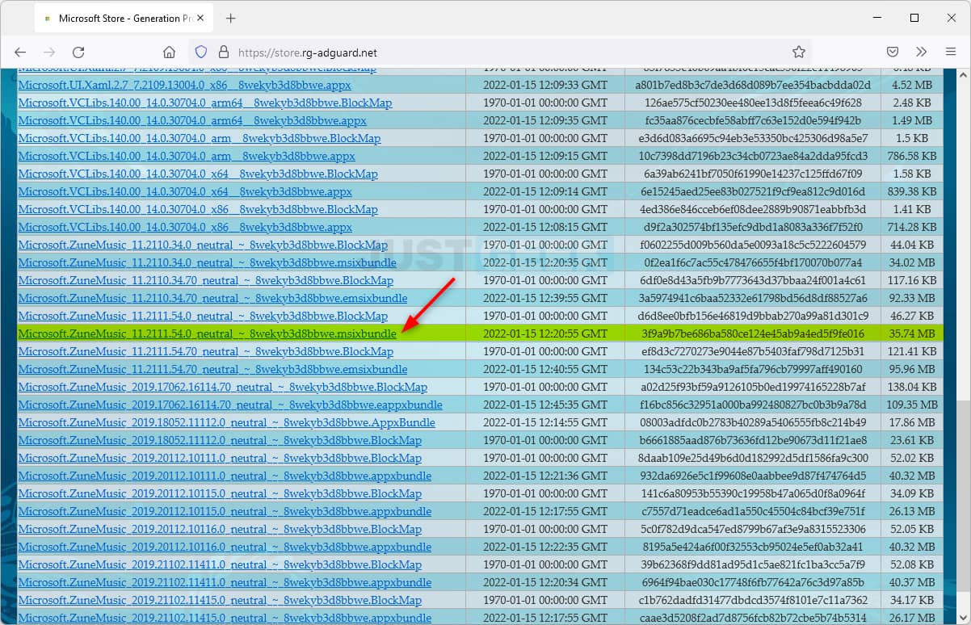971x625 pixels.
Task: Select the 35.74 MB size cell
Action: pos(912,333)
